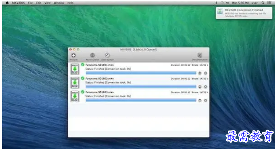
Task: Click the Clean Queue toolbar icon
Action: [x=107, y=56]
